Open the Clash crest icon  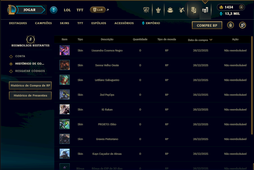pos(146,10)
